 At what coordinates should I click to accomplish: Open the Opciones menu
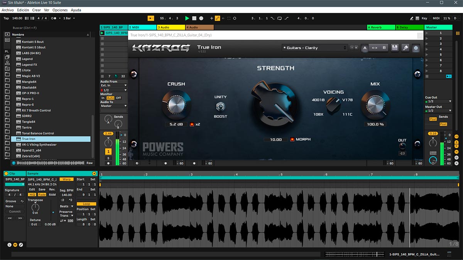pyautogui.click(x=60, y=10)
